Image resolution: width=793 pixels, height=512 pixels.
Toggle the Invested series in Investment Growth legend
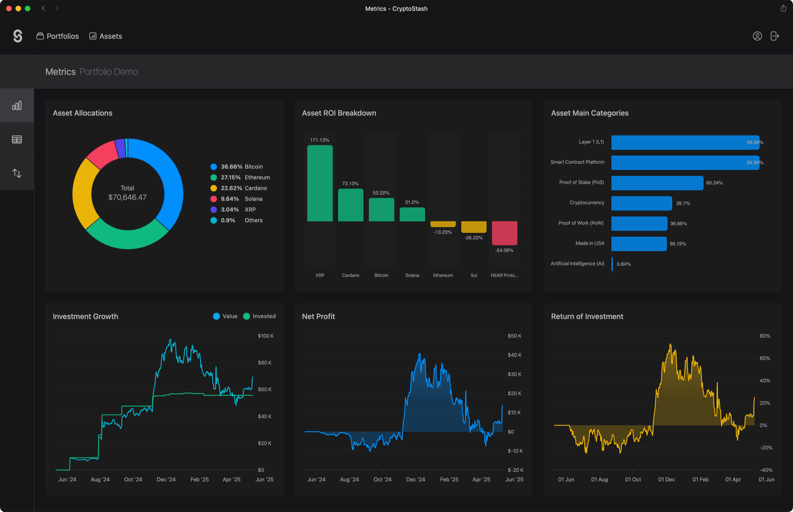pyautogui.click(x=259, y=316)
